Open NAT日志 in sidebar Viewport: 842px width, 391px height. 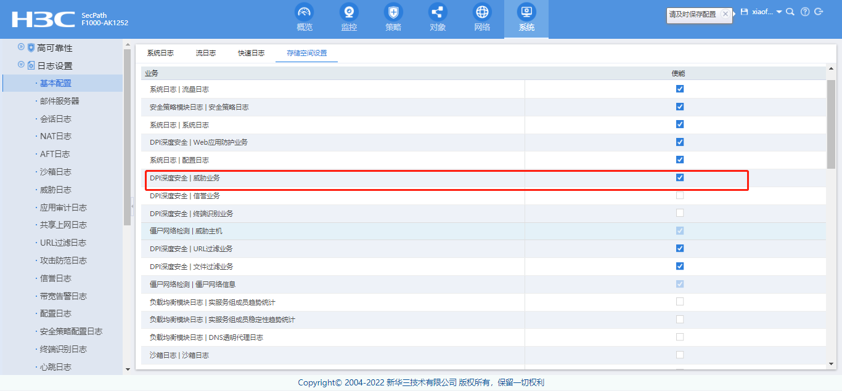[x=55, y=136]
